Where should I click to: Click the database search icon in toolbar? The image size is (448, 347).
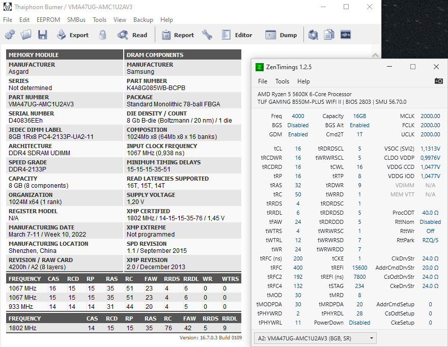point(313,35)
